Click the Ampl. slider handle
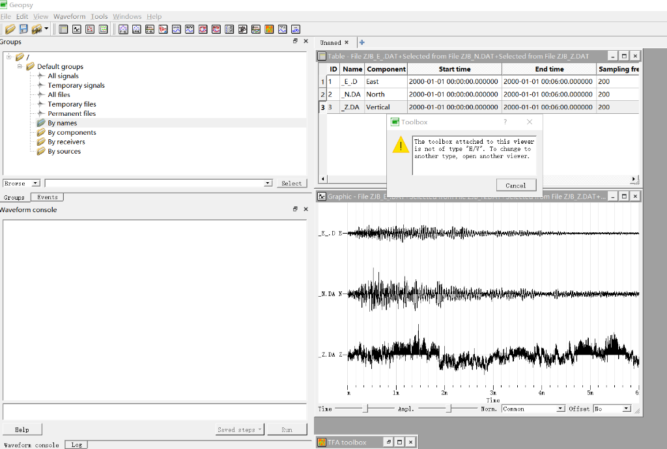 click(x=449, y=409)
